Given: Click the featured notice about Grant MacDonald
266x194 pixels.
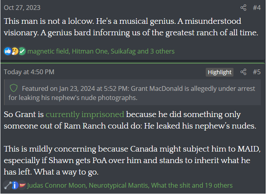Looking at the screenshot, I should click(132, 92).
